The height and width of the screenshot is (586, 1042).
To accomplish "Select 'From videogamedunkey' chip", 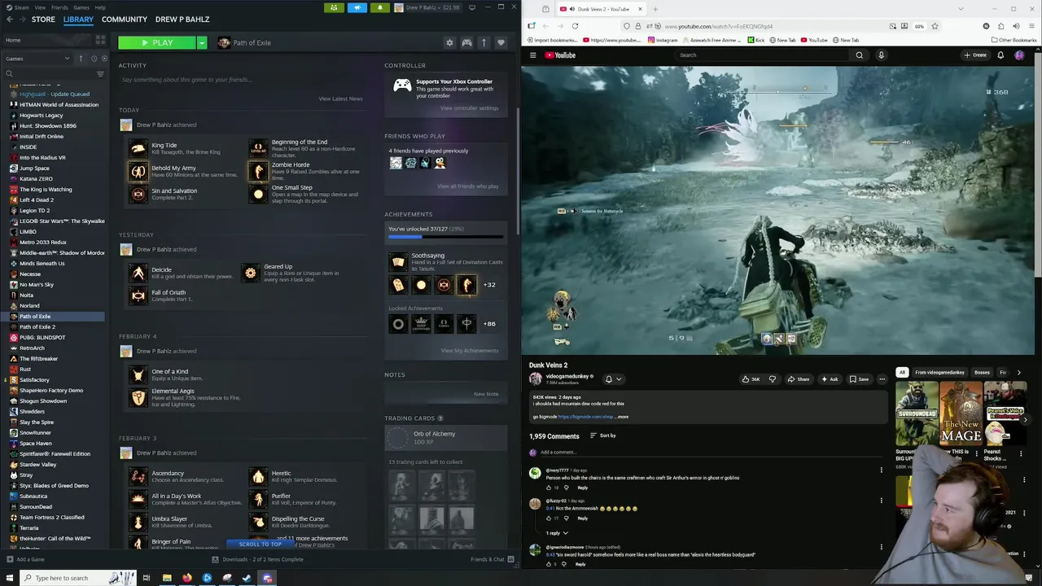I will click(939, 373).
